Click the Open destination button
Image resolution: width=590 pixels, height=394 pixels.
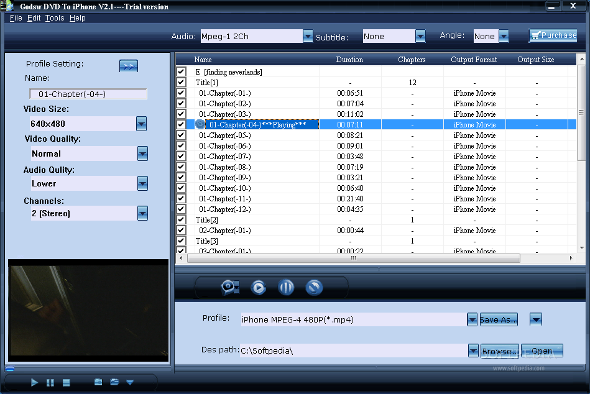[542, 351]
